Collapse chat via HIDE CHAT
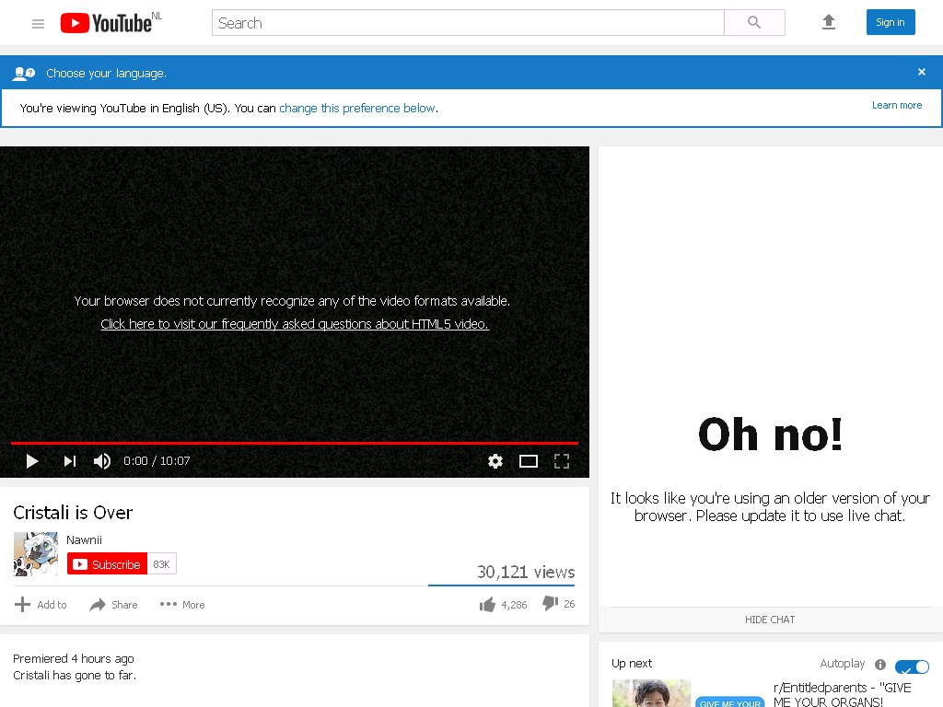The height and width of the screenshot is (707, 943). click(x=770, y=620)
